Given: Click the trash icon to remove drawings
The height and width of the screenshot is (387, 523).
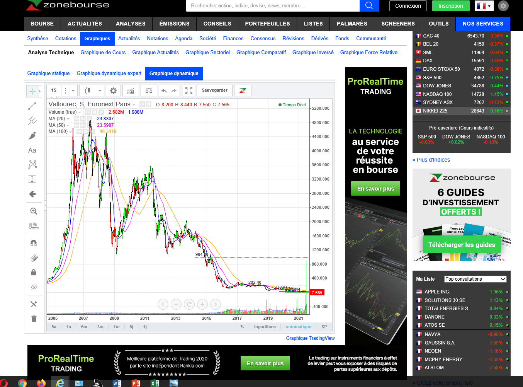Looking at the screenshot, I should [34, 319].
